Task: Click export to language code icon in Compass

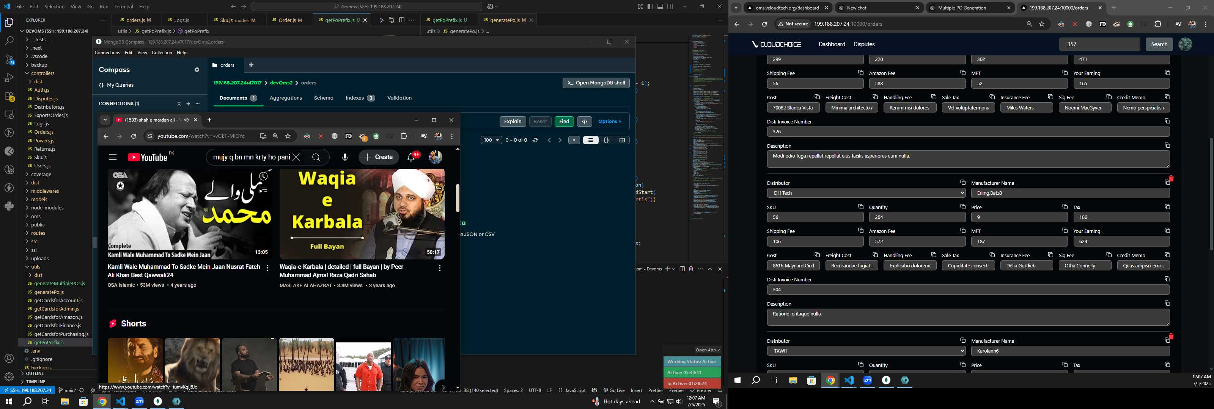Action: (x=585, y=122)
